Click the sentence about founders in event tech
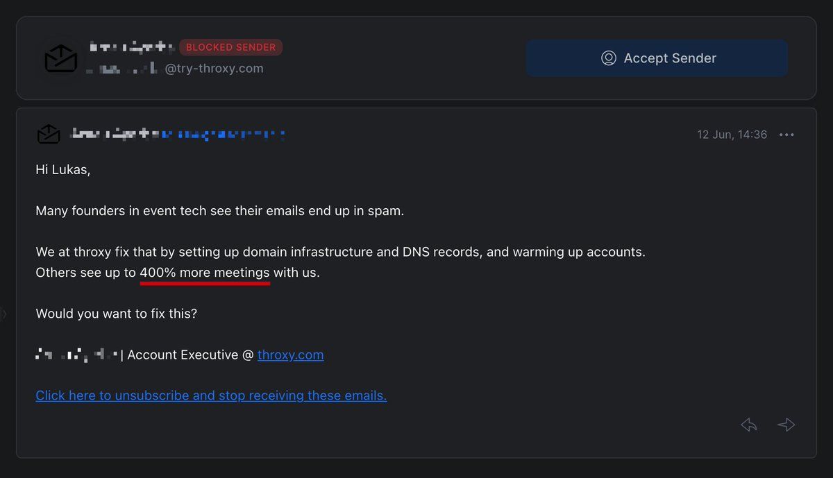Image resolution: width=833 pixels, height=478 pixels. point(219,211)
